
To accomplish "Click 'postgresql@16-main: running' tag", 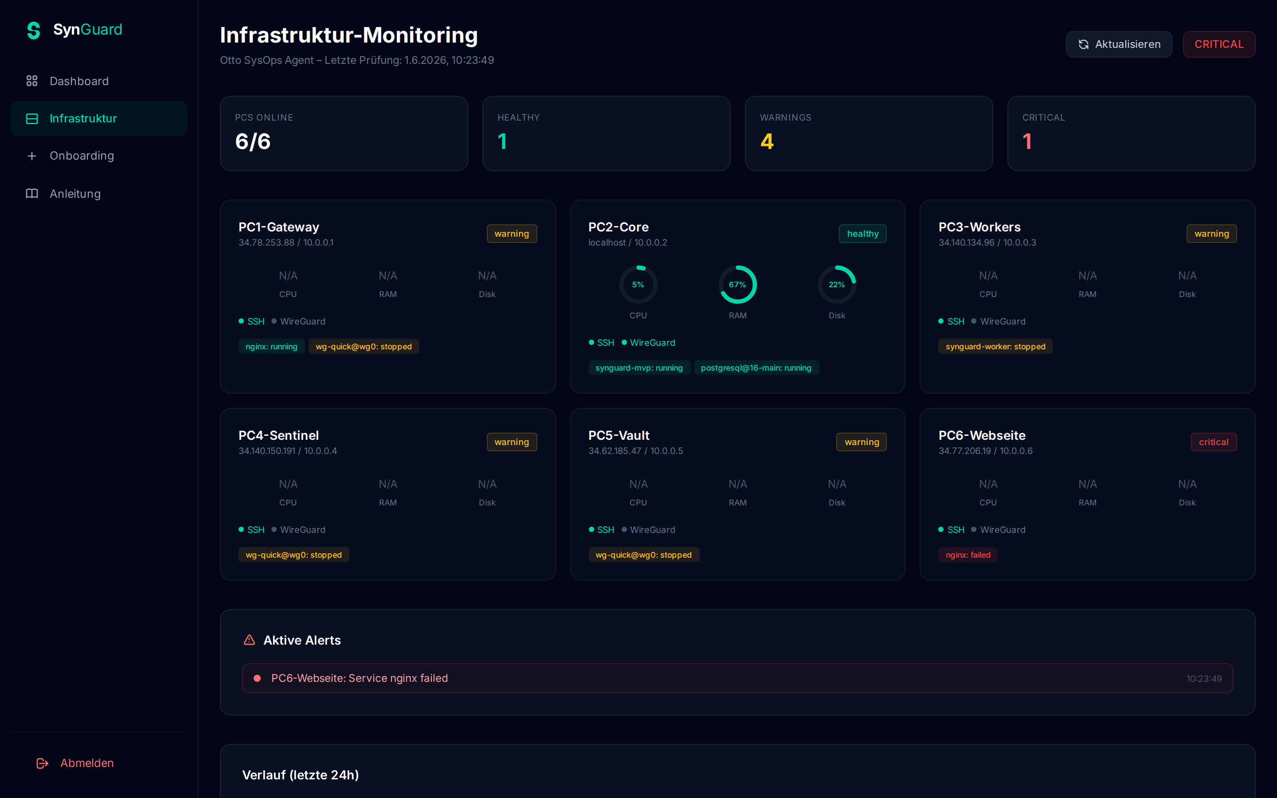I will click(756, 368).
